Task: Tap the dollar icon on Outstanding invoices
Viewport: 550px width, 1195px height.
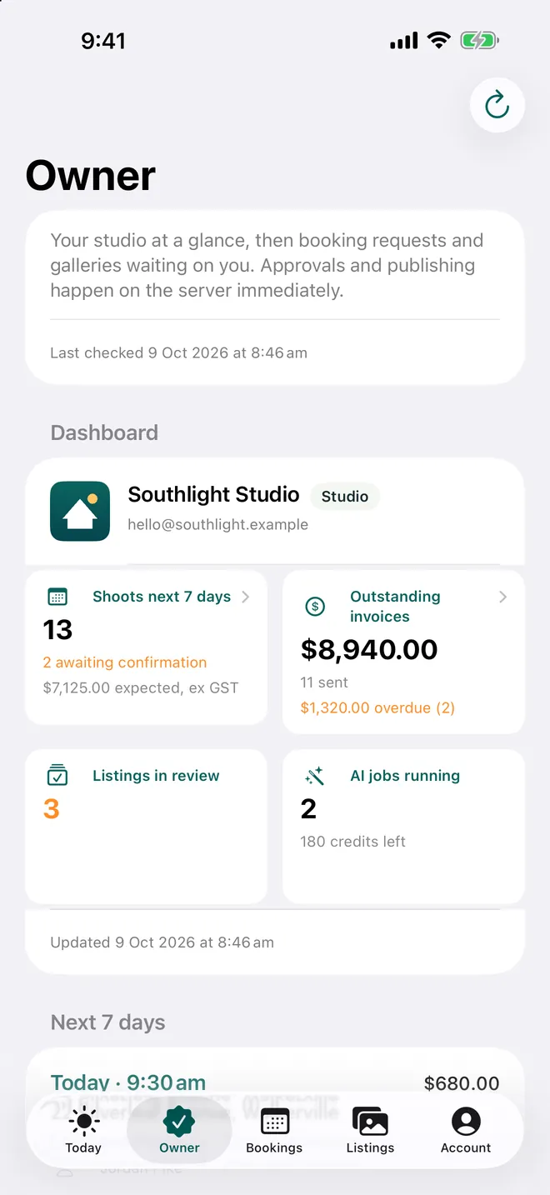Action: coord(315,607)
